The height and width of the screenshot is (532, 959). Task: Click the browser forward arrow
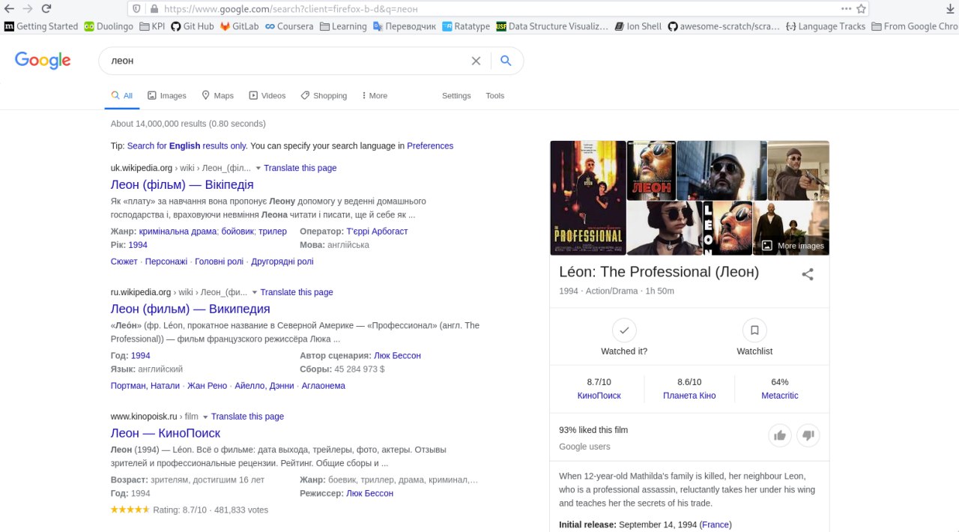tap(28, 9)
